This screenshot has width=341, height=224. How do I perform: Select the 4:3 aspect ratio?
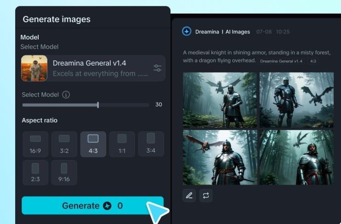click(93, 144)
